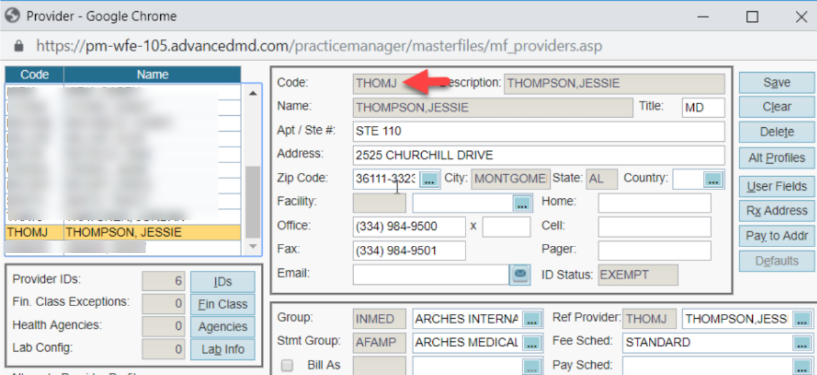Click the Ref Provider name field
The height and width of the screenshot is (375, 817).
tap(737, 319)
